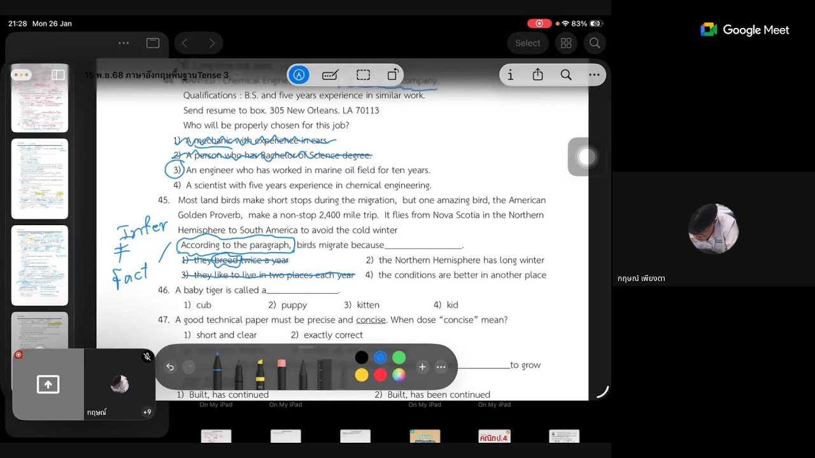This screenshot has width=815, height=458.
Task: Click the document title ending with Tense 3
Action: 157,75
